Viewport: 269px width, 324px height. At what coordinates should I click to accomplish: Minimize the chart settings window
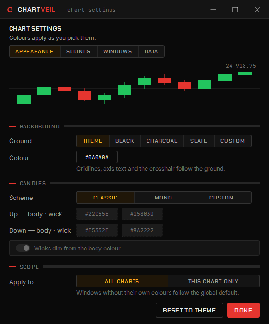(x=213, y=10)
